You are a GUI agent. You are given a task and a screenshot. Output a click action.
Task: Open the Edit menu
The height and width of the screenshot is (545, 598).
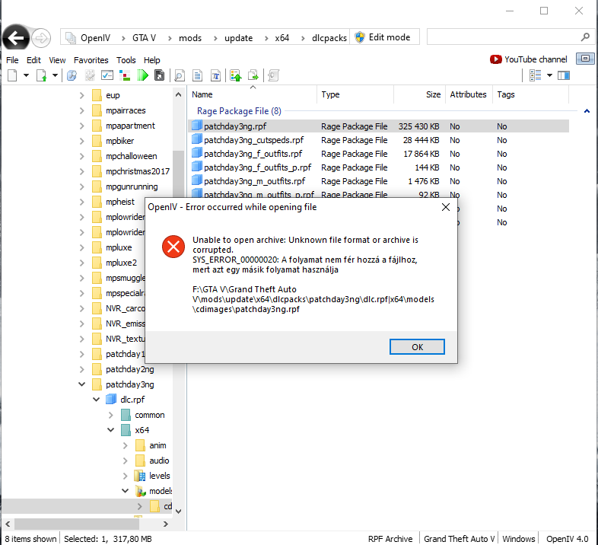[x=33, y=60]
